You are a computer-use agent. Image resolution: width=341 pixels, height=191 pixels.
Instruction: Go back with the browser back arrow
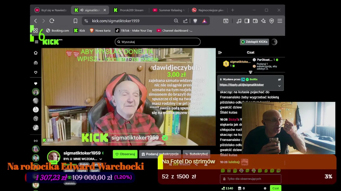36,21
